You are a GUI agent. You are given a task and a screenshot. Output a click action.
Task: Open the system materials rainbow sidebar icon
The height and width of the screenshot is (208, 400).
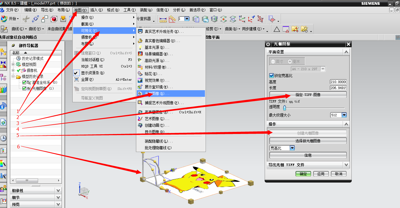[3, 163]
